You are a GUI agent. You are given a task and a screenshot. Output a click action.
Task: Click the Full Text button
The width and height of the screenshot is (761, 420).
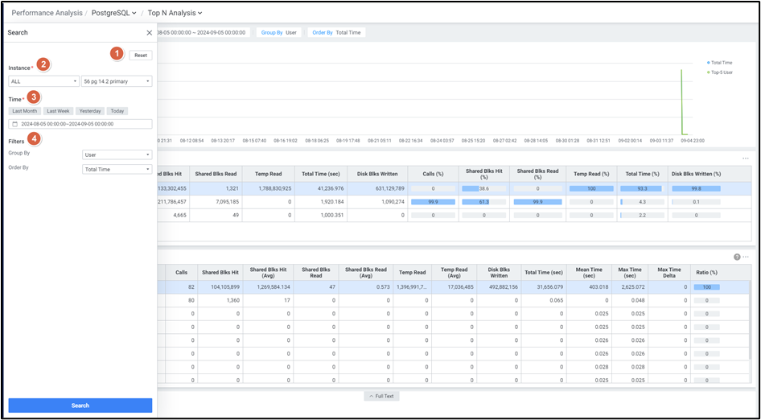(381, 396)
